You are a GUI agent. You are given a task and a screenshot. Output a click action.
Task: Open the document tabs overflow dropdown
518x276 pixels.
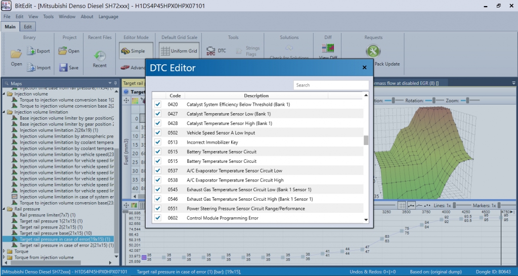(514, 83)
